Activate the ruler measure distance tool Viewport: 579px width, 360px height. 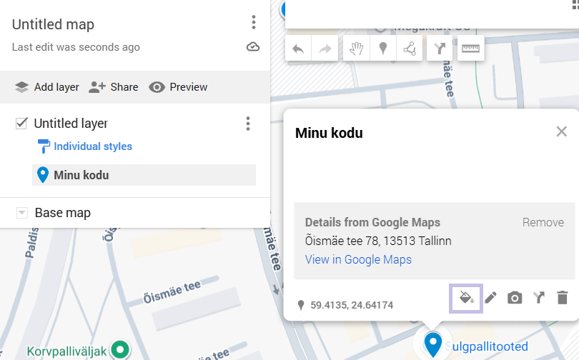[470, 49]
